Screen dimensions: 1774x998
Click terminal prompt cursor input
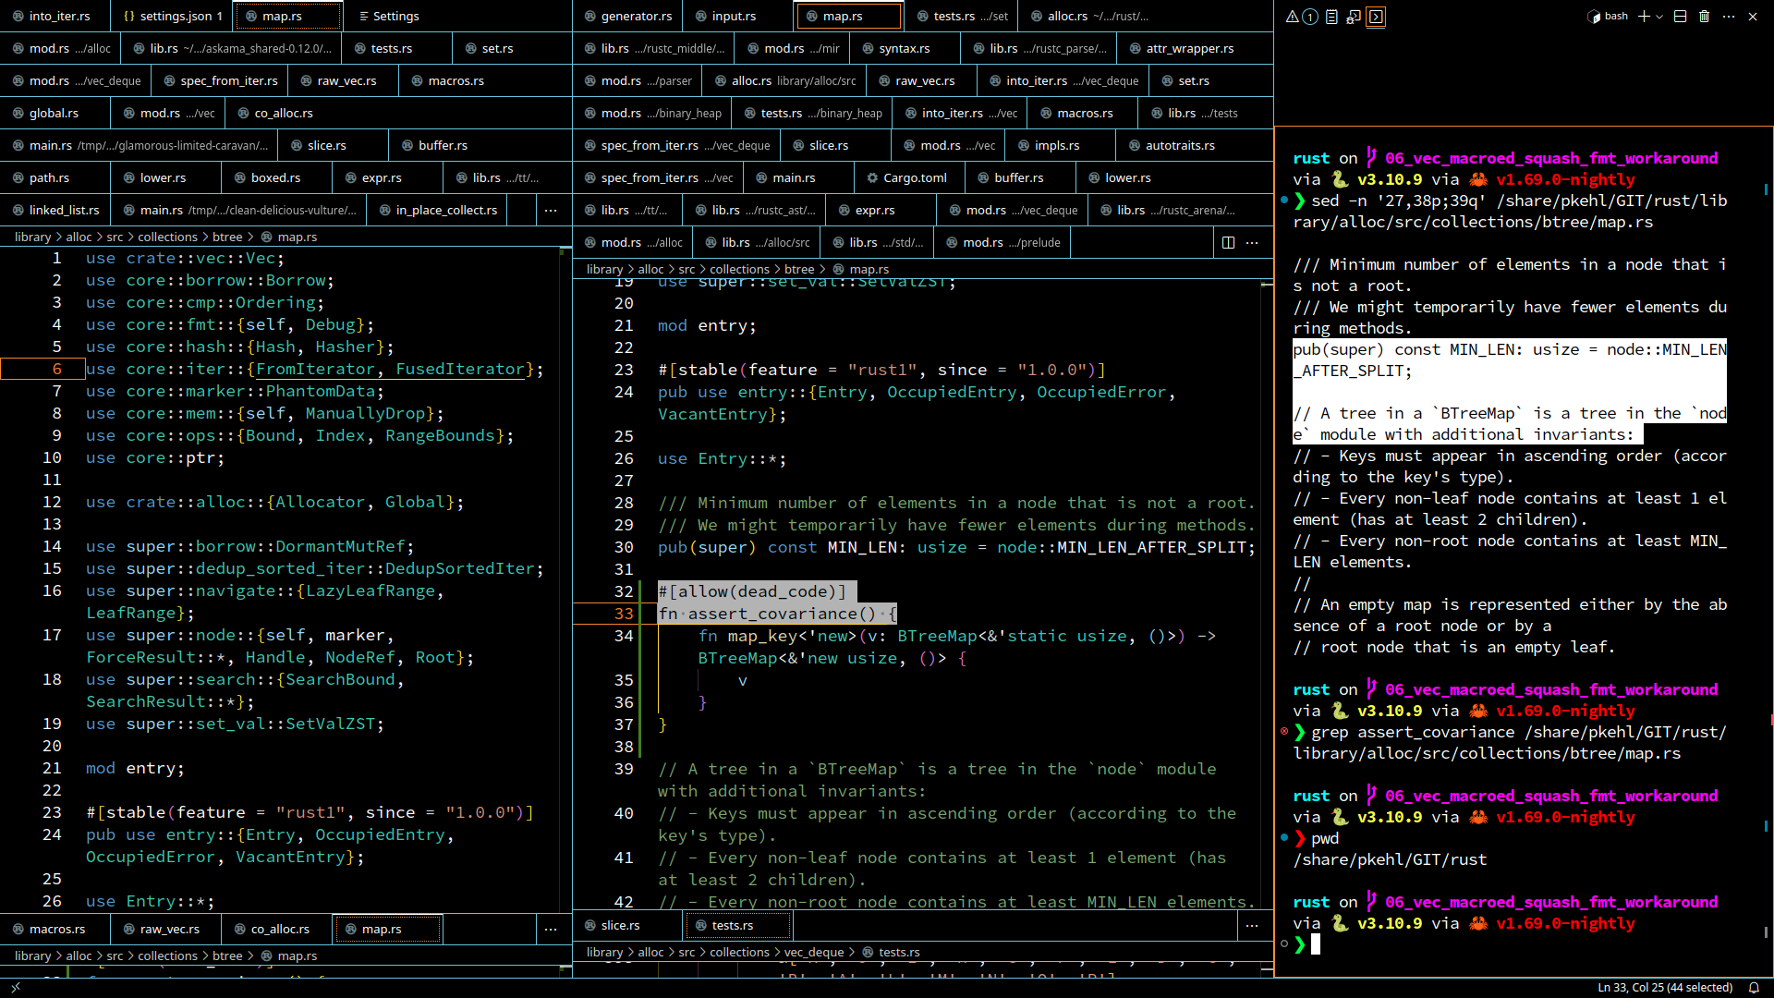tap(1316, 943)
